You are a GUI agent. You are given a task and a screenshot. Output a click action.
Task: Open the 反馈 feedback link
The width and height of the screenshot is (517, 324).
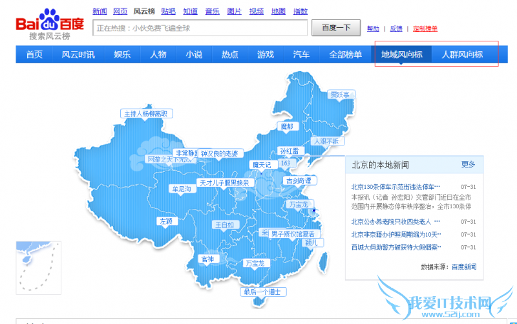(396, 28)
